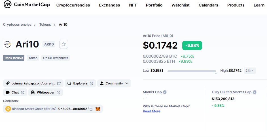
Task: Open the Learn menu
Action: pyautogui.click(x=259, y=5)
